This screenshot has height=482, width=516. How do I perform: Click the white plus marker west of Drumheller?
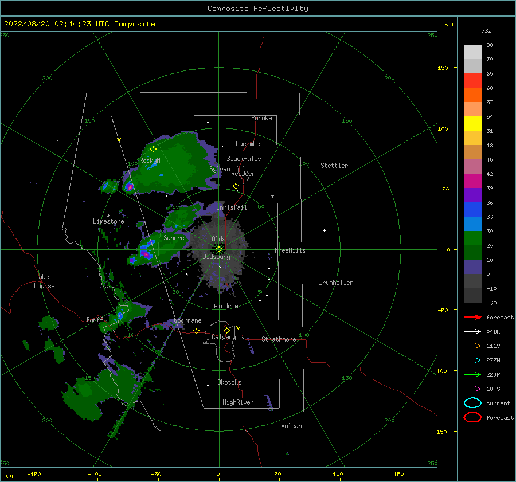point(324,230)
